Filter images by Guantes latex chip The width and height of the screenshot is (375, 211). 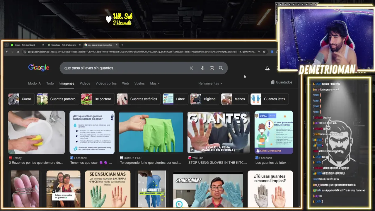[270, 99]
